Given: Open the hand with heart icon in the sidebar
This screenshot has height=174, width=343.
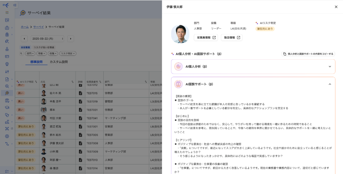Looking at the screenshot, I should click(7, 122).
